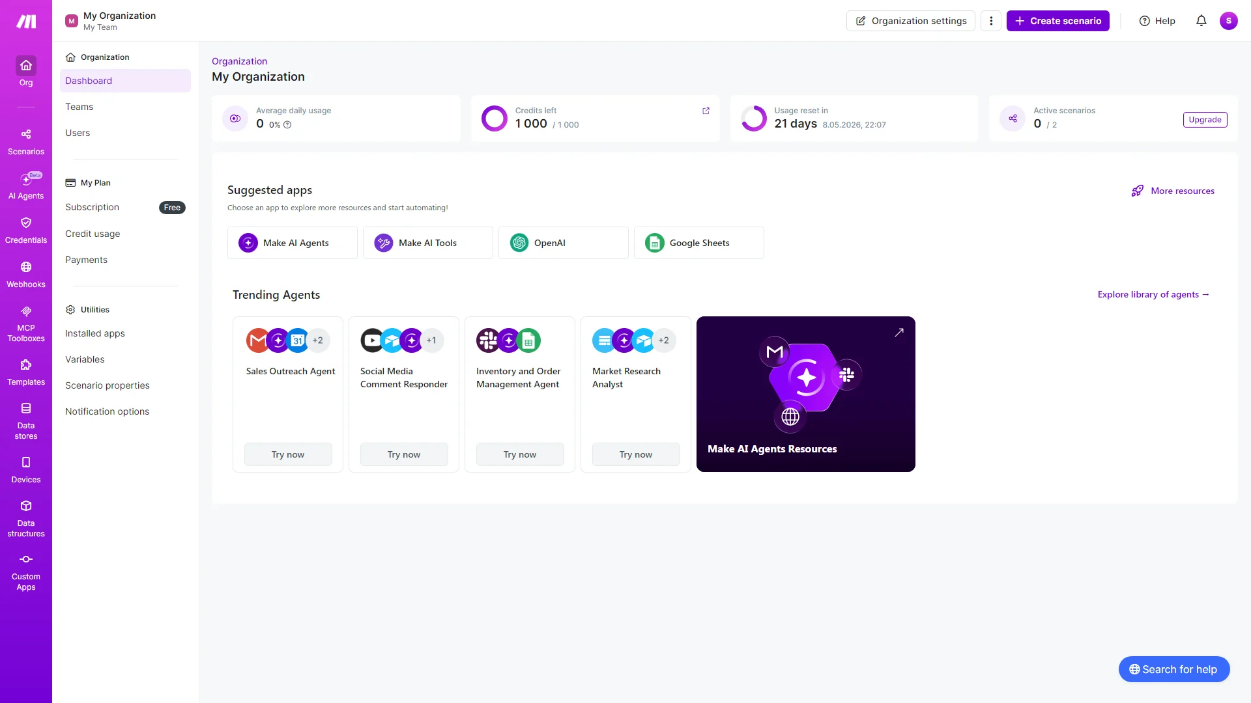Open My Organization team switcher
Viewport: 1251px width, 703px height.
click(111, 21)
